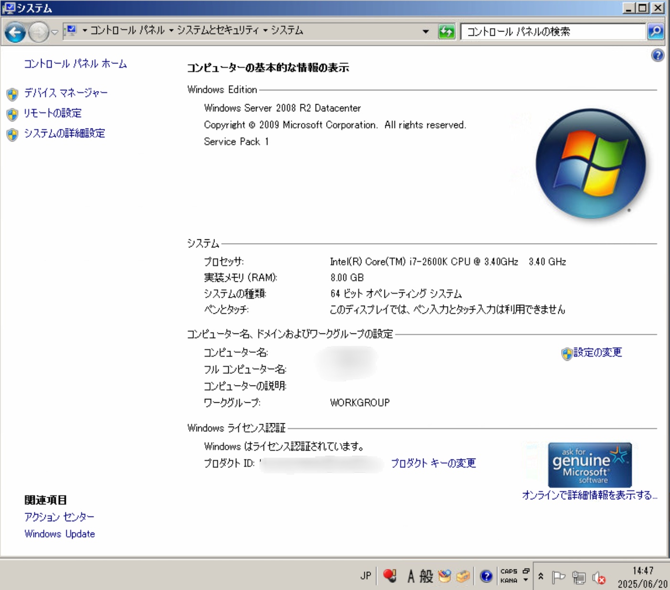This screenshot has width=670, height=590.
Task: Open Action Center flag tray icon
Action: [558, 577]
